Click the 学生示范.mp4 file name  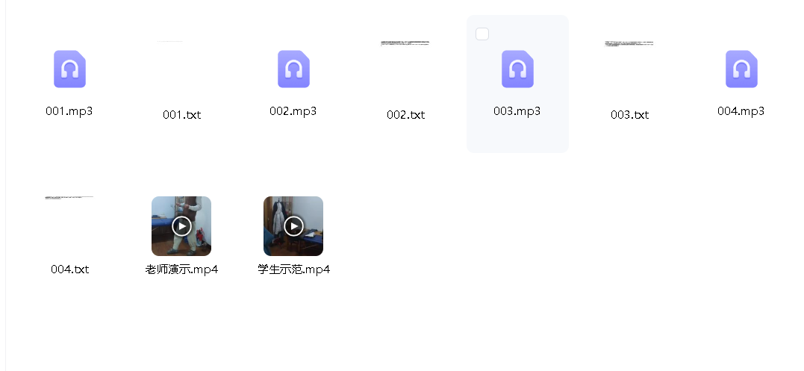tap(294, 269)
